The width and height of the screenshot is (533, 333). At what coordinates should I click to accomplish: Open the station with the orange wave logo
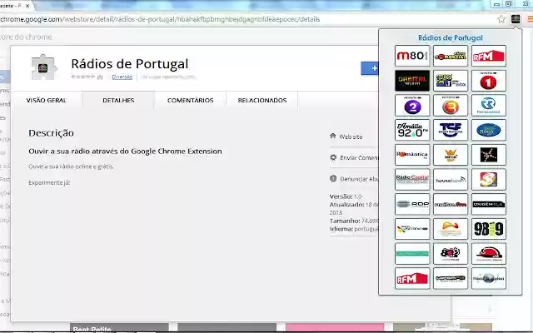[451, 229]
